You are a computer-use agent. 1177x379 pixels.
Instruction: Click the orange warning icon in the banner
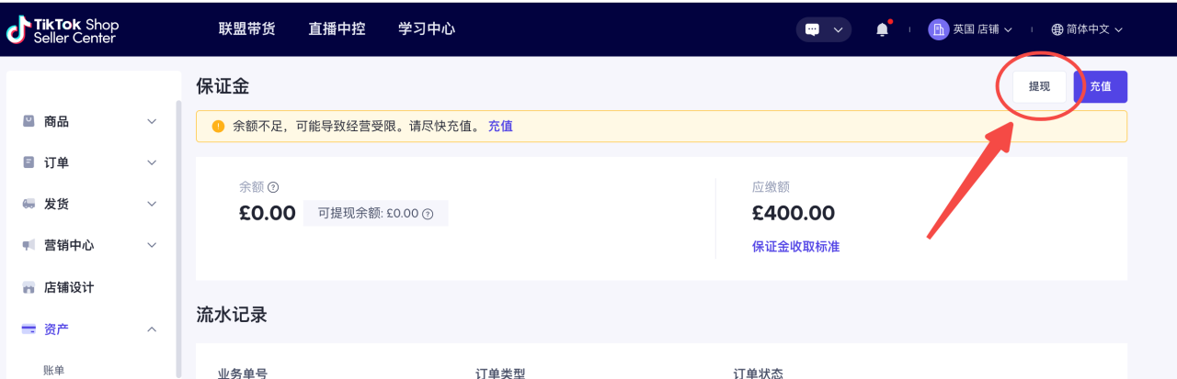[x=218, y=127]
